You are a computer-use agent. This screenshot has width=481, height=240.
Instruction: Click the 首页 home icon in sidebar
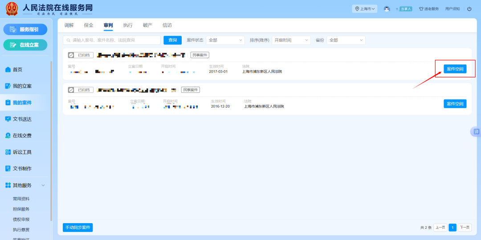click(8, 70)
